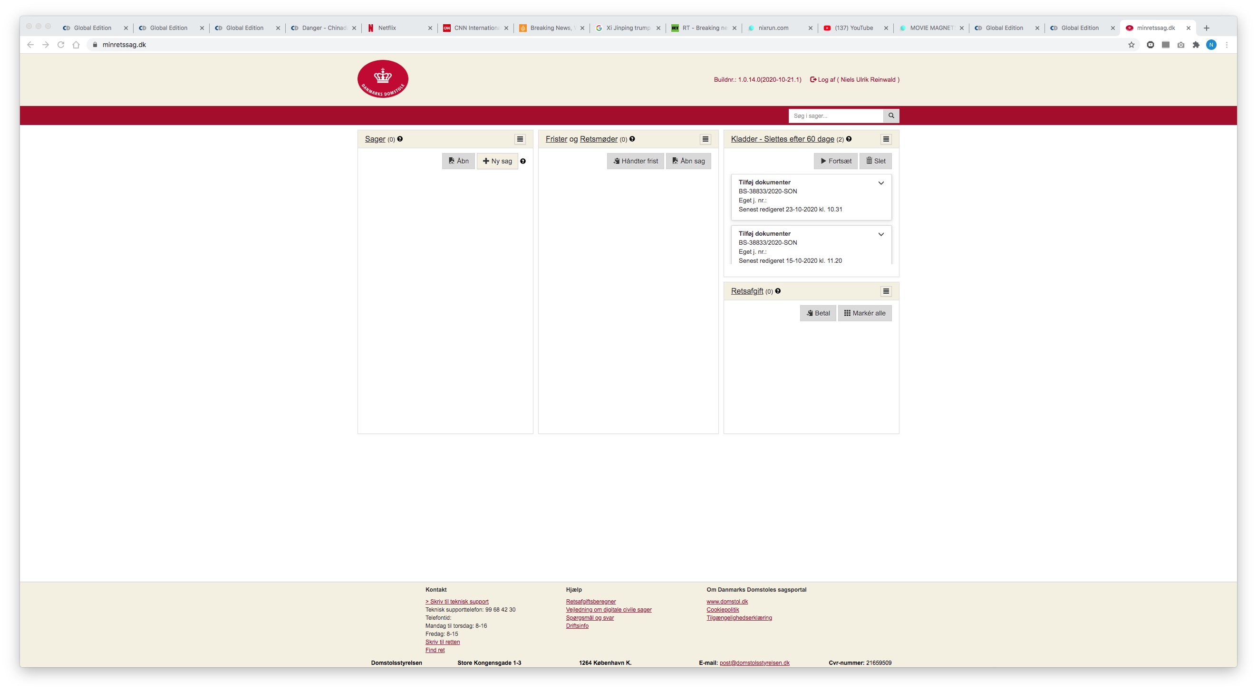The height and width of the screenshot is (691, 1257).
Task: Open the Driftsinfo link
Action: pyautogui.click(x=577, y=626)
